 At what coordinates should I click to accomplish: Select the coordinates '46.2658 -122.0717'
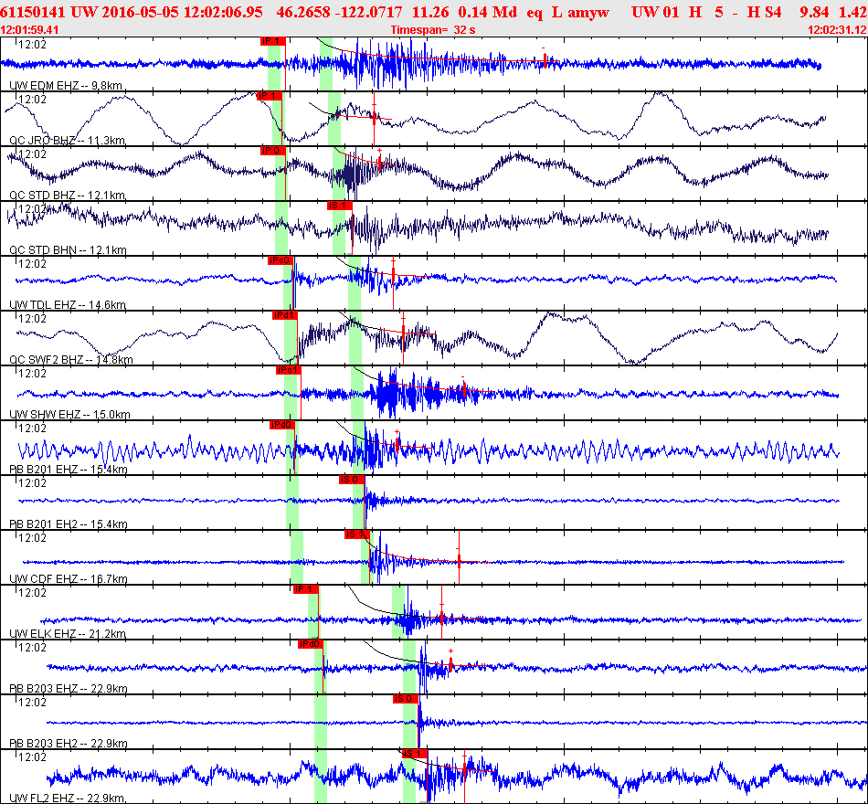point(339,12)
